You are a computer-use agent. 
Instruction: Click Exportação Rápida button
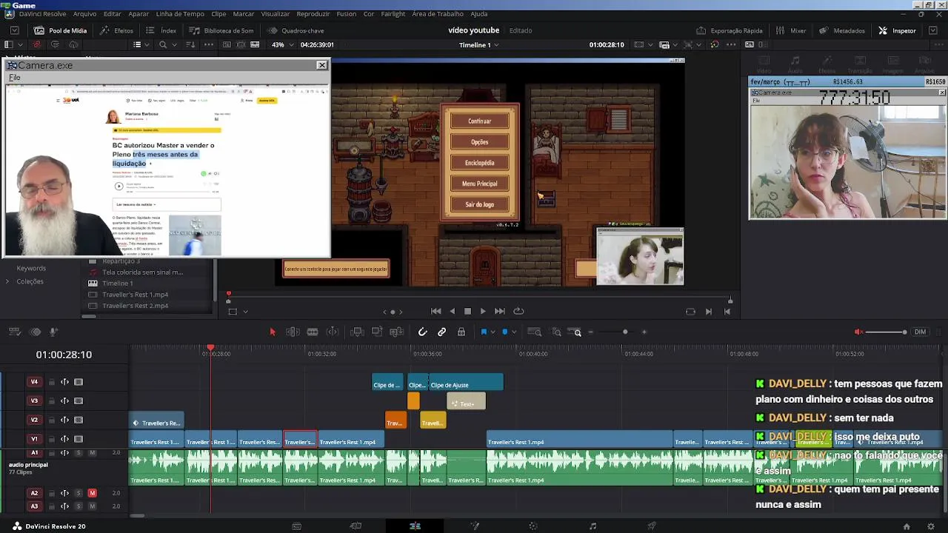click(x=730, y=30)
